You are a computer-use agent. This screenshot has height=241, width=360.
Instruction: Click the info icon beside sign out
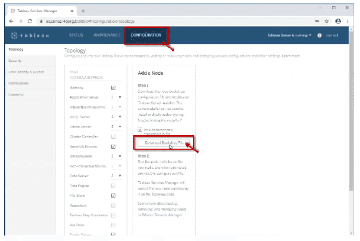coord(319,36)
